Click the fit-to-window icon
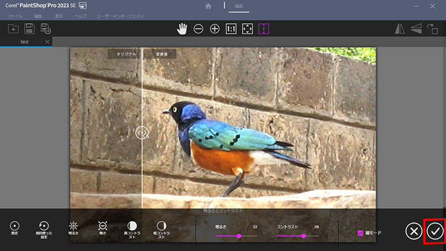Screen dimensions: 446x251 [x=247, y=29]
